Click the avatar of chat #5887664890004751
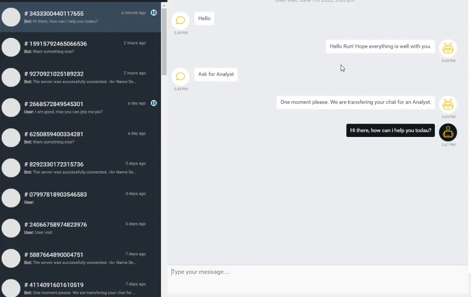Image resolution: width=471 pixels, height=297 pixels. pyautogui.click(x=11, y=258)
